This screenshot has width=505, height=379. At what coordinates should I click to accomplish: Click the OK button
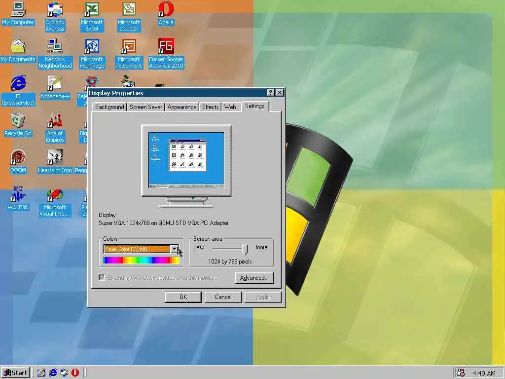[183, 297]
